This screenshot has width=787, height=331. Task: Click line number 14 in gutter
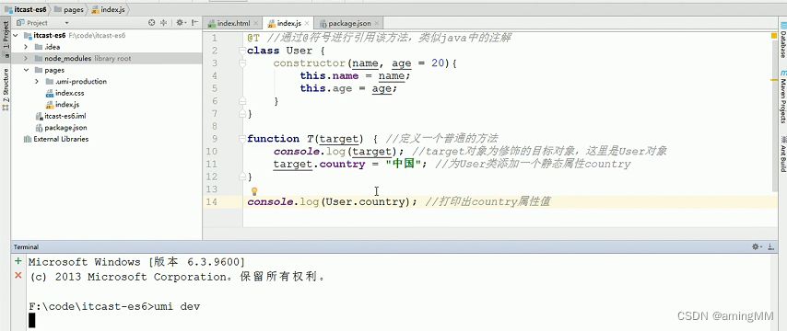coord(212,201)
